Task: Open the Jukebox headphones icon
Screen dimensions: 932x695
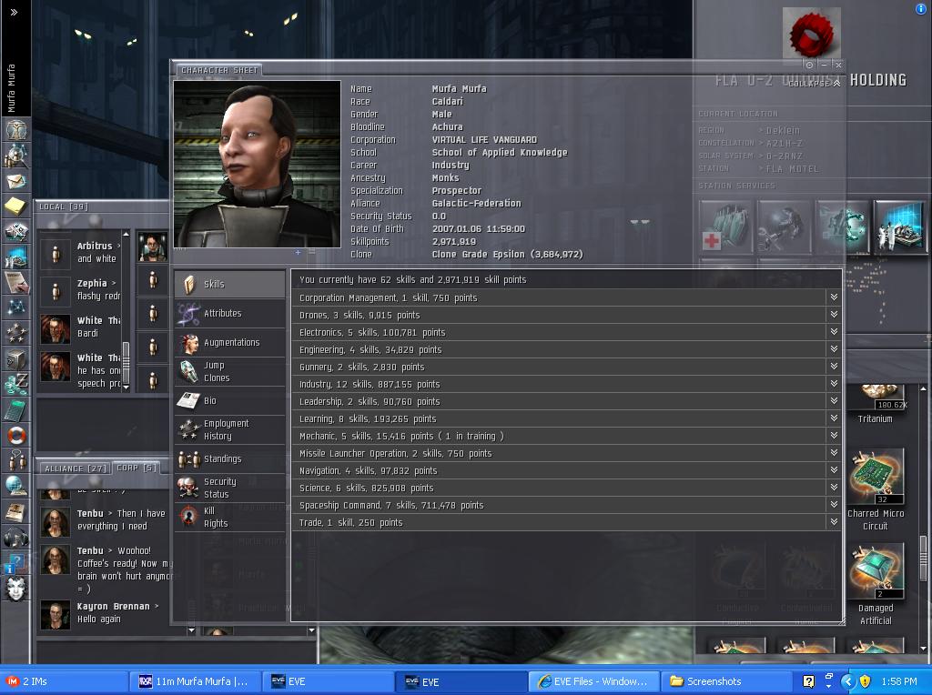Action: pos(16,538)
